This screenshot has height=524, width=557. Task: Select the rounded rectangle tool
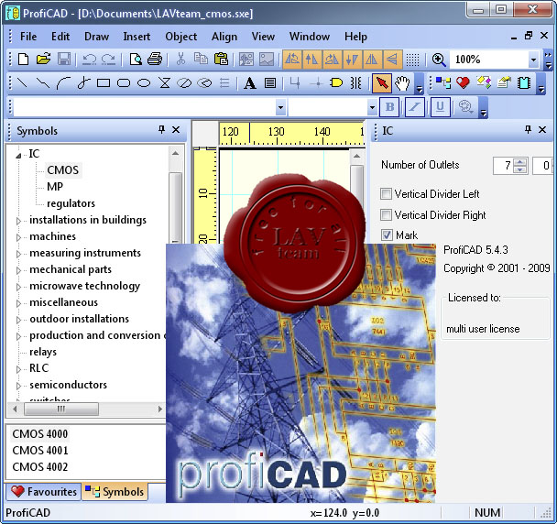click(x=124, y=83)
